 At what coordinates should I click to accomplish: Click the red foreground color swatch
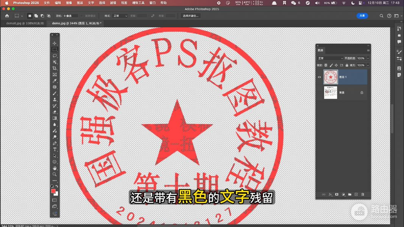pos(53,191)
